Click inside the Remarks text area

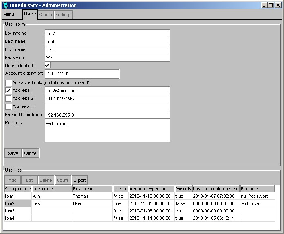[x=107, y=130]
